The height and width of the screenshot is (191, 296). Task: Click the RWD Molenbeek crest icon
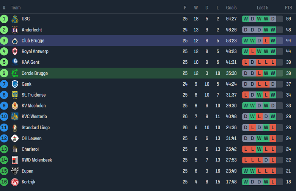pos(15,160)
